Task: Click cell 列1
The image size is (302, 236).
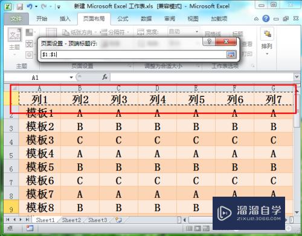Action: tap(40, 99)
